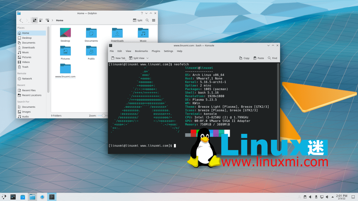Image resolution: width=358 pixels, height=201 pixels.
Task: Open a New Tab in Konsole
Action: (x=118, y=58)
